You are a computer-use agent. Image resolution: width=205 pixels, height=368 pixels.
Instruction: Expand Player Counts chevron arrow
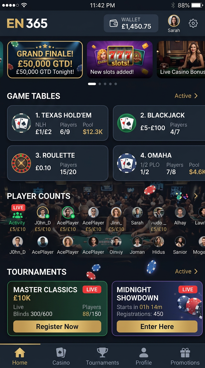click(x=196, y=196)
